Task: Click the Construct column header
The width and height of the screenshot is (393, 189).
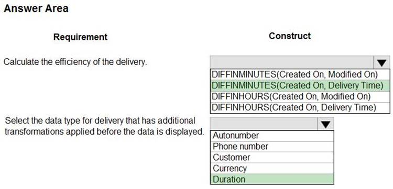Action: [x=290, y=36]
